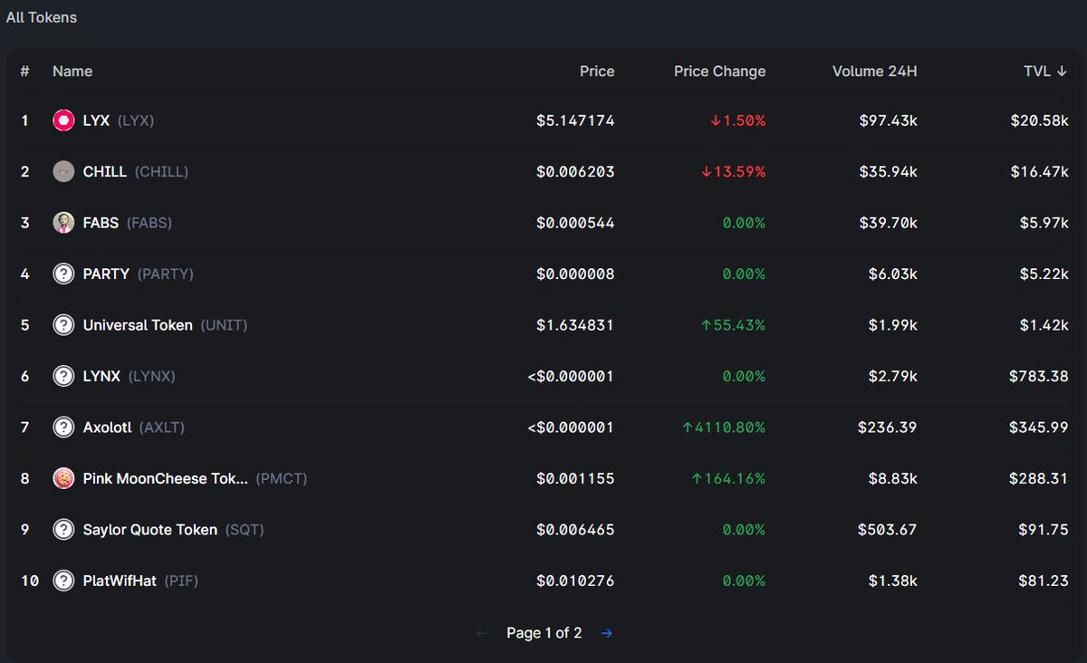Click PARTY volume $6.03k

pos(892,274)
